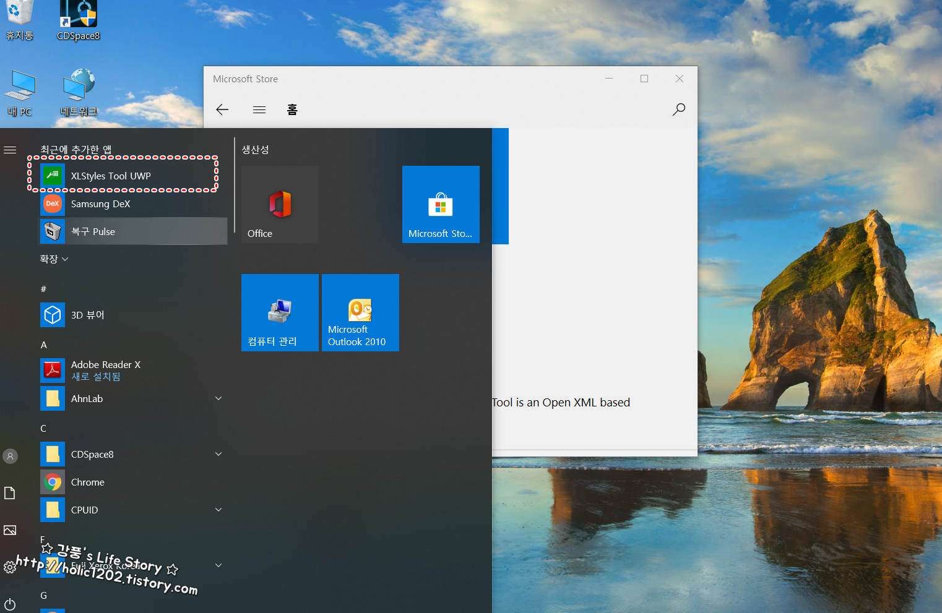Click the search icon in Microsoft Store
This screenshot has height=613, width=942.
(679, 109)
